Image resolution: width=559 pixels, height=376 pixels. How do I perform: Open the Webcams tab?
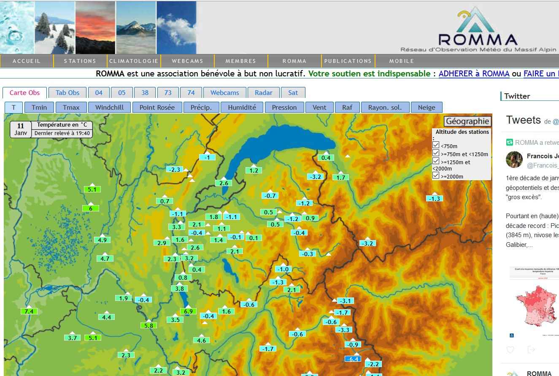pos(224,92)
